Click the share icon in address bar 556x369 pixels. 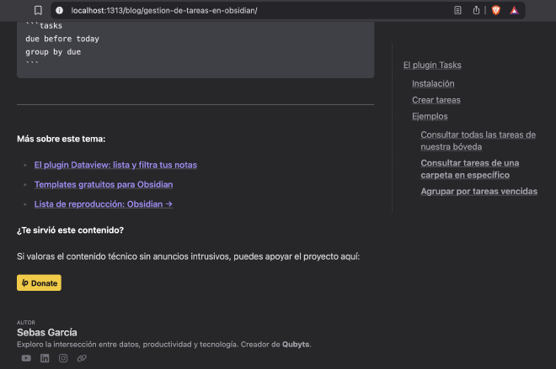click(476, 10)
